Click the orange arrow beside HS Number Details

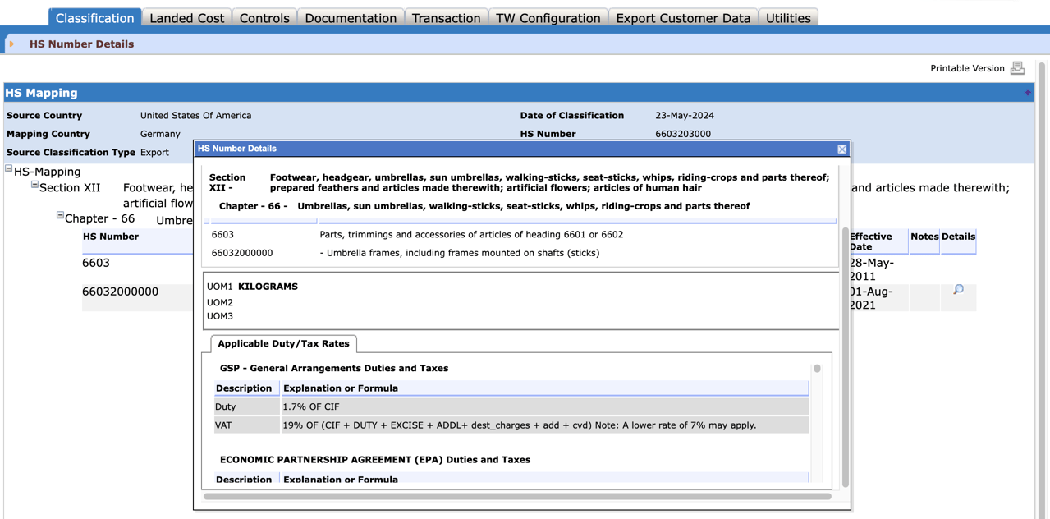click(11, 44)
